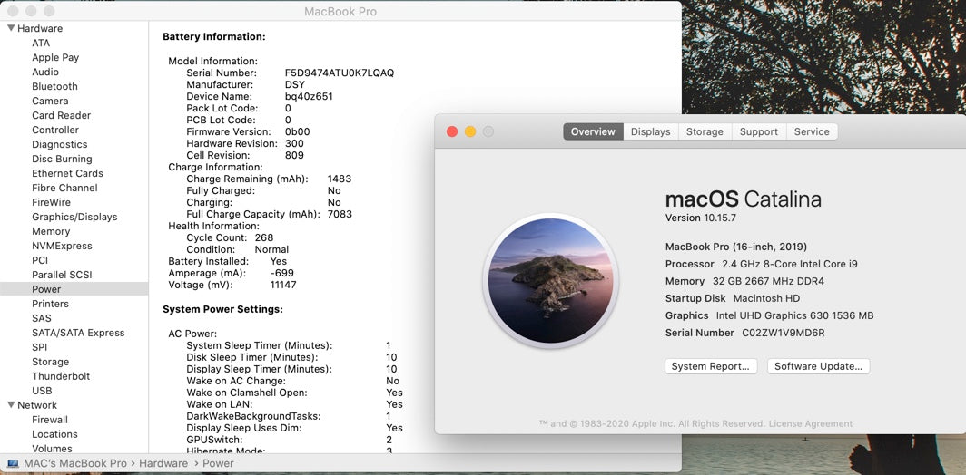Viewport: 966px width, 475px height.
Task: Select FireWire in the sidebar
Action: 51,202
